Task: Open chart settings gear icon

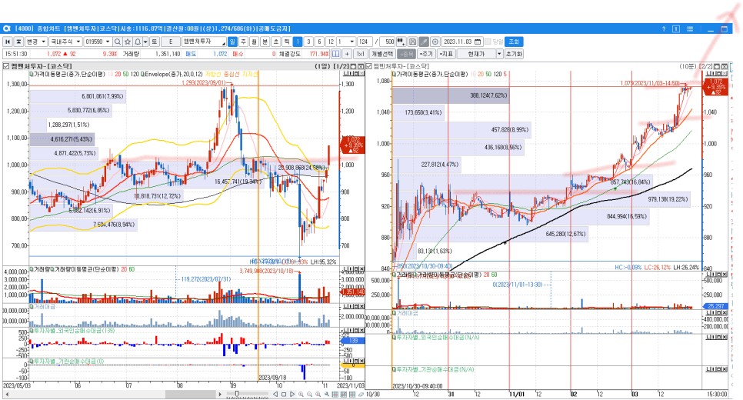Action: [x=435, y=42]
